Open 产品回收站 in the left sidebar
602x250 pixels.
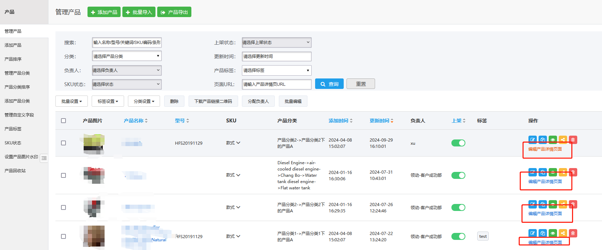(x=15, y=171)
